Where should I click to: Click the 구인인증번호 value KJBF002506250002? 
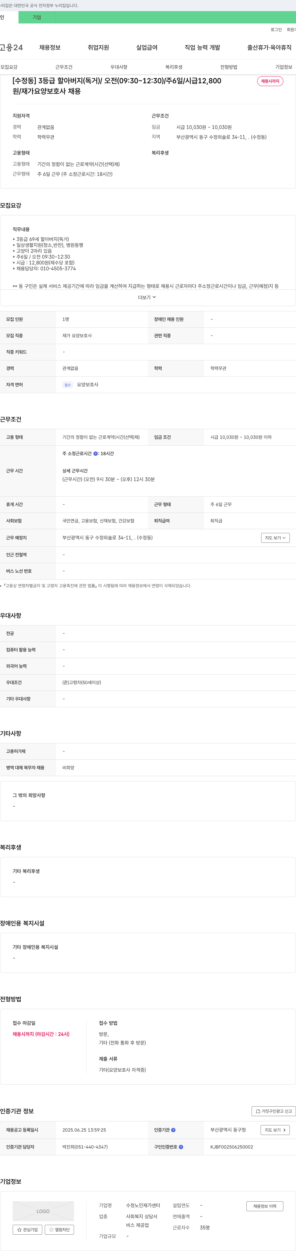click(232, 1147)
